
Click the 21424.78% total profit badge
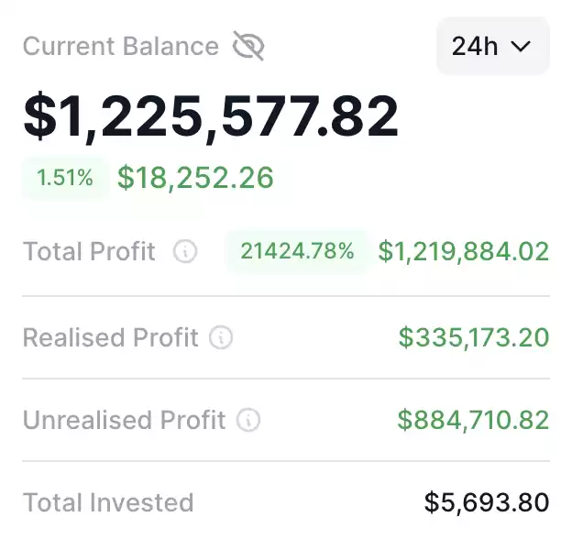point(297,251)
